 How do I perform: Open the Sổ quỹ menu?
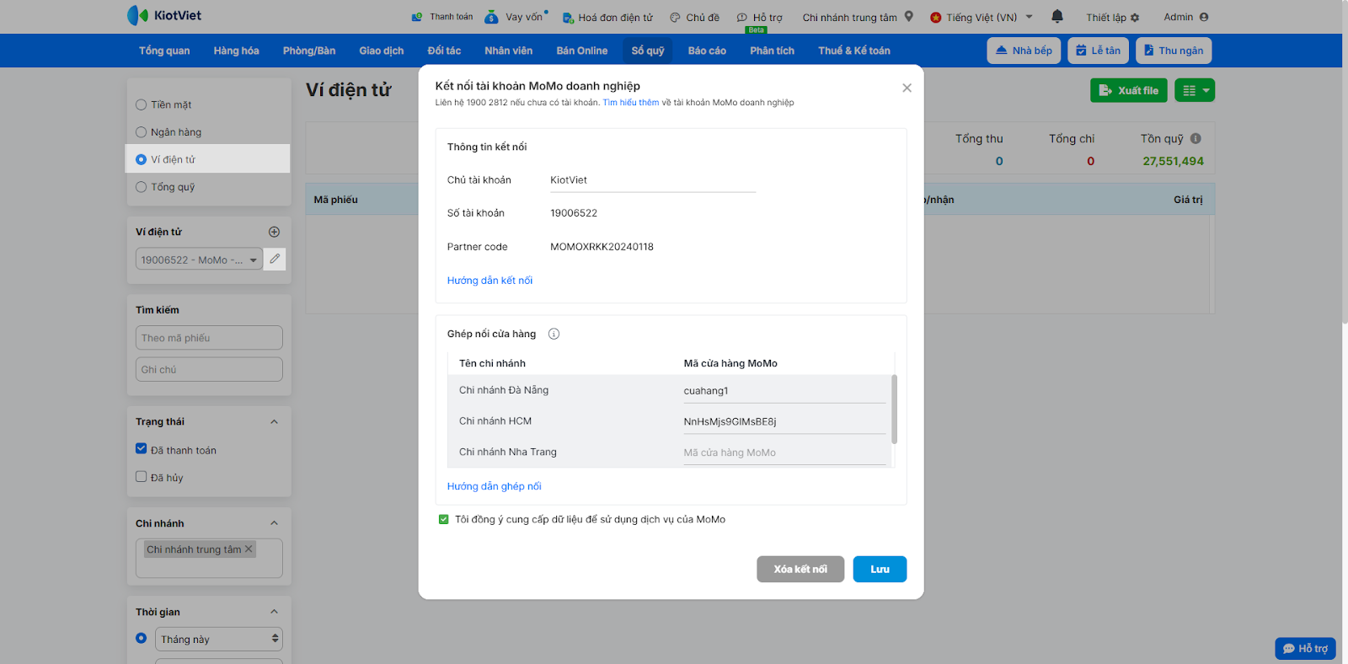click(648, 51)
